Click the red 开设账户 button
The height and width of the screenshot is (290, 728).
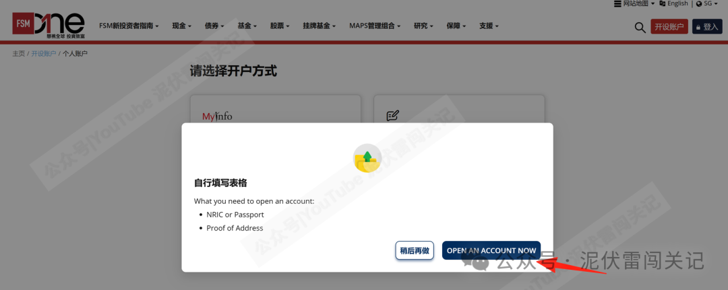point(669,27)
